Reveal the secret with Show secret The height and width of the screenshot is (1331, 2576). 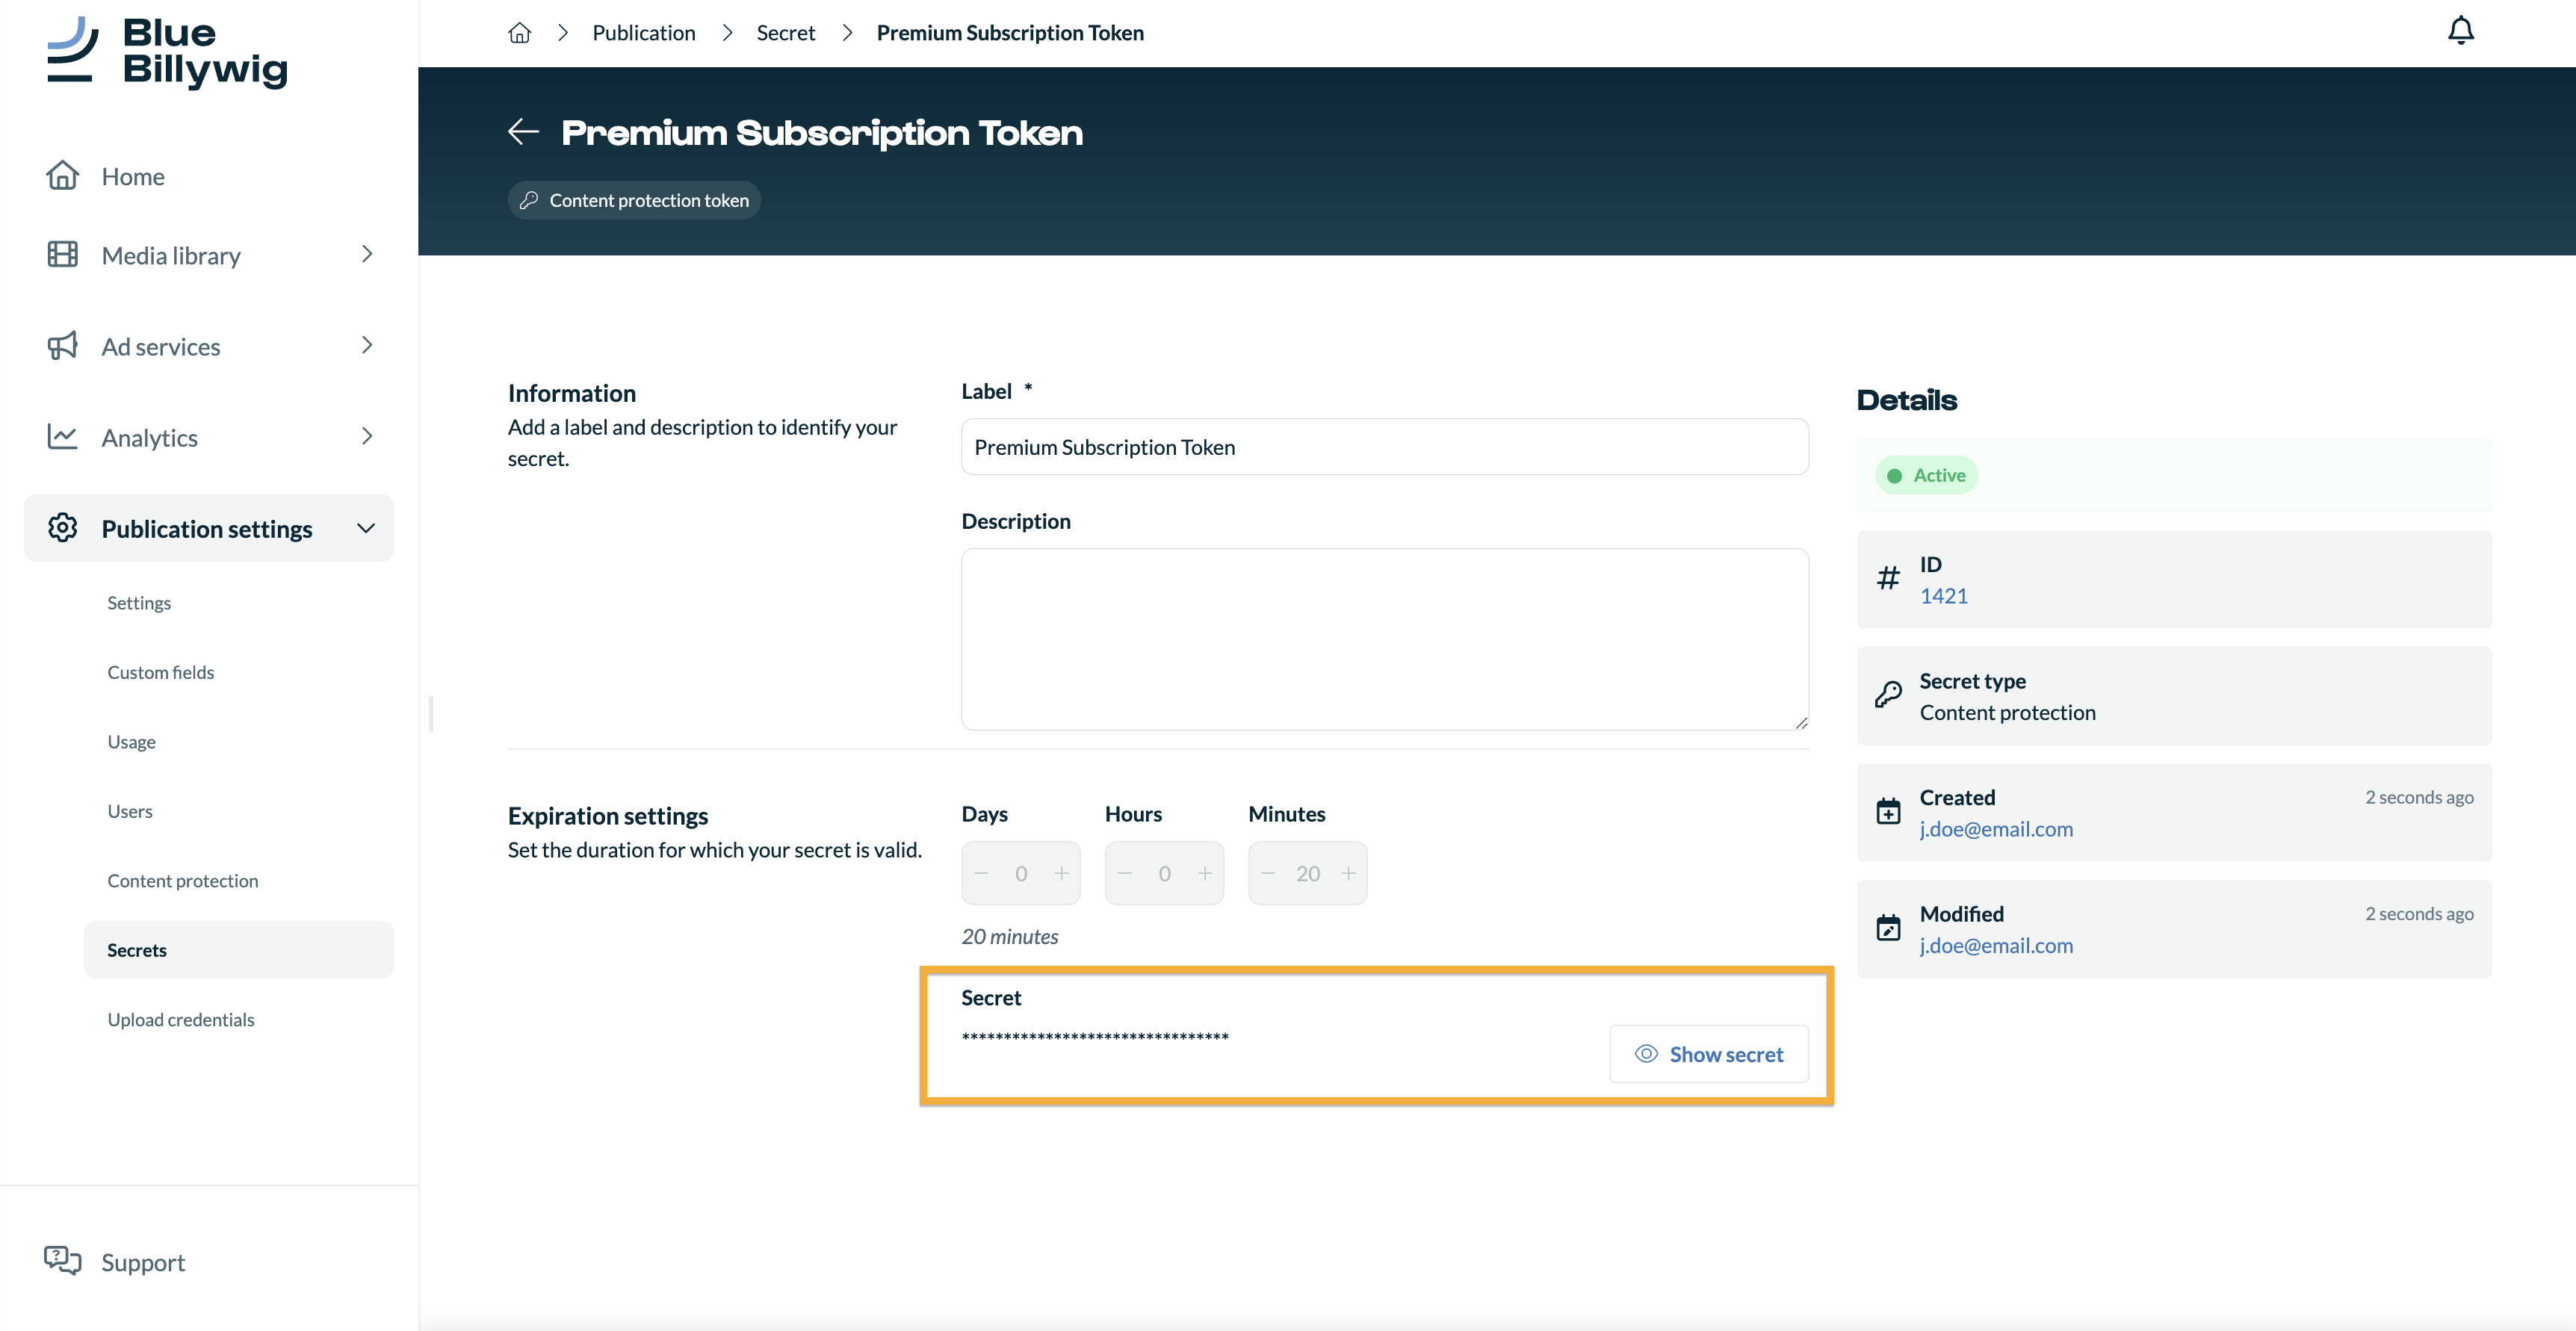[x=1708, y=1054]
